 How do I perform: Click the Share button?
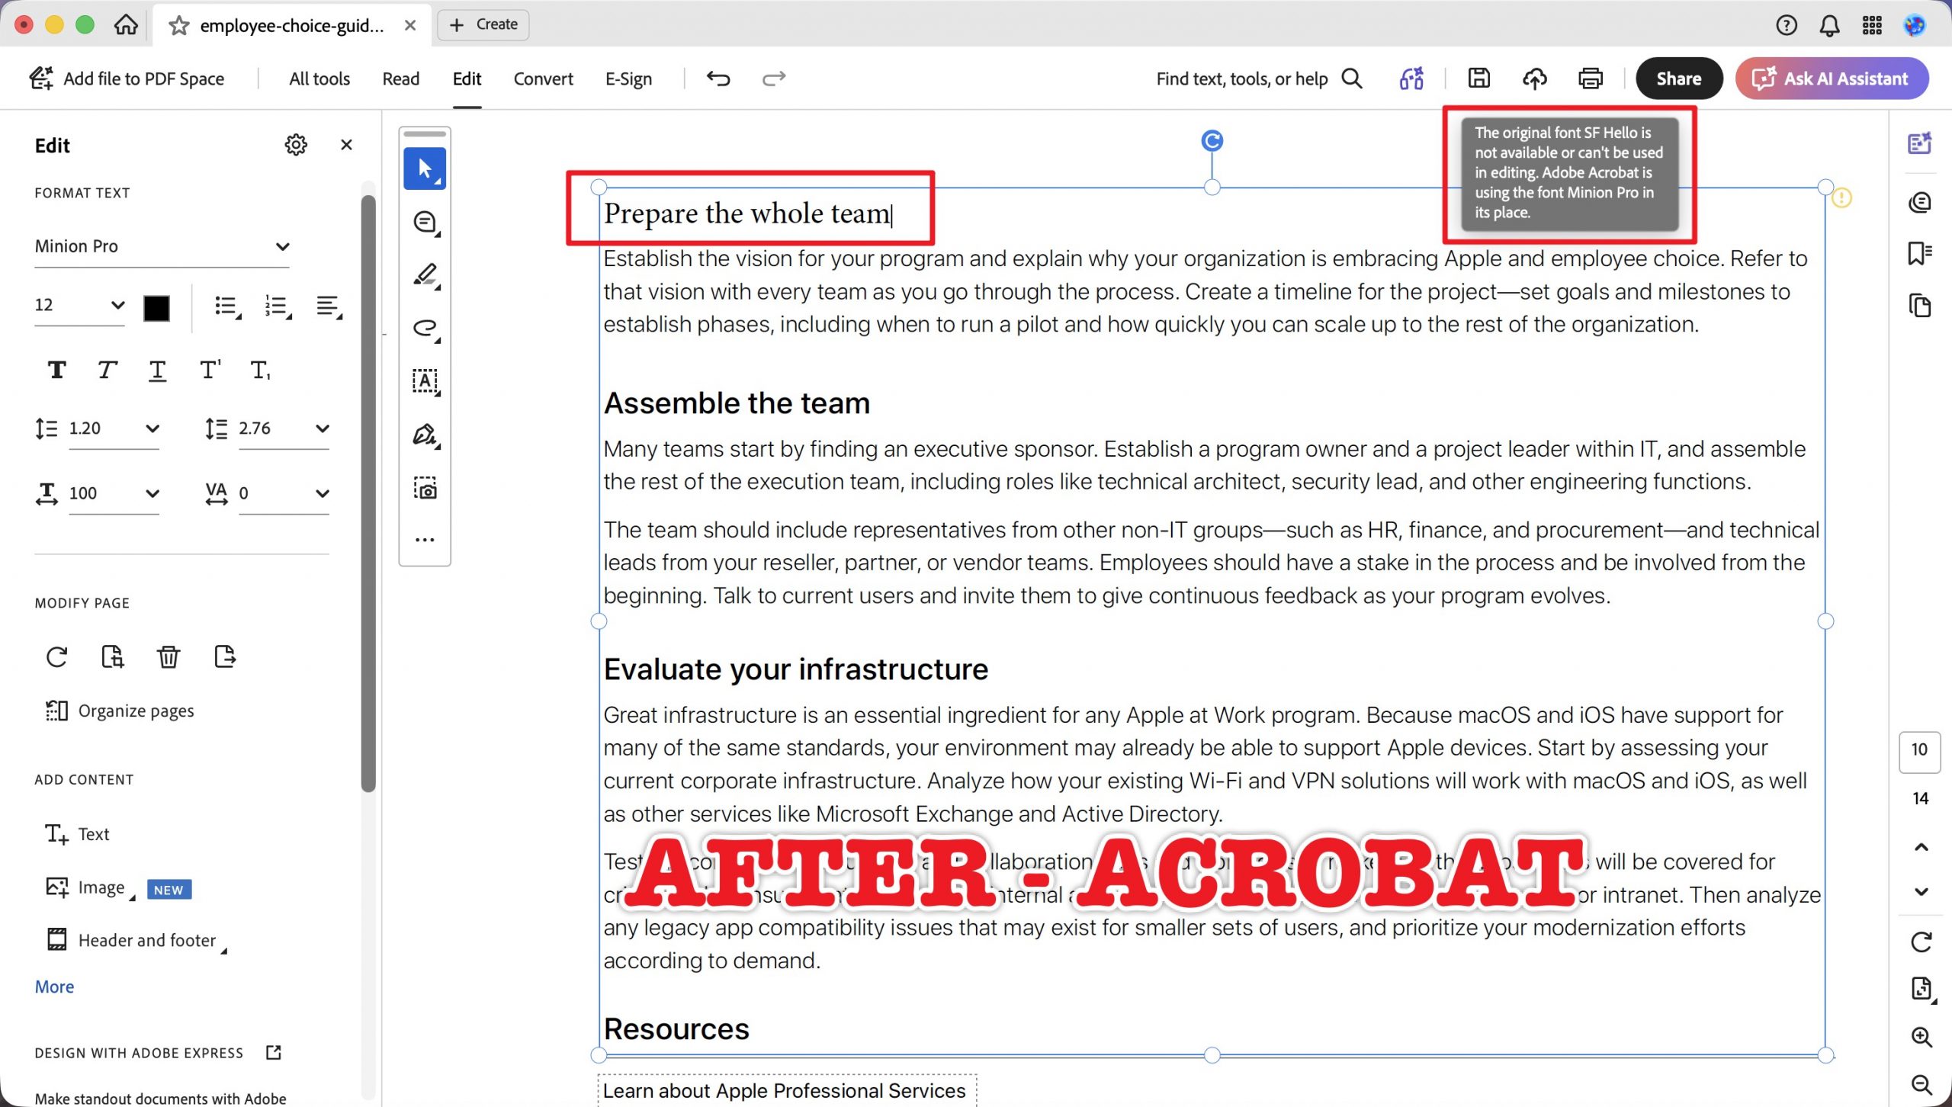coord(1678,79)
